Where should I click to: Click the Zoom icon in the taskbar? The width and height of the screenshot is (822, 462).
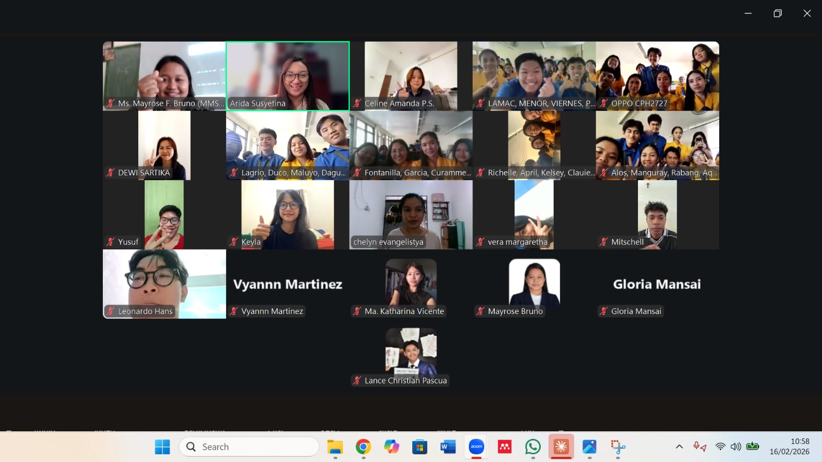pos(477,447)
